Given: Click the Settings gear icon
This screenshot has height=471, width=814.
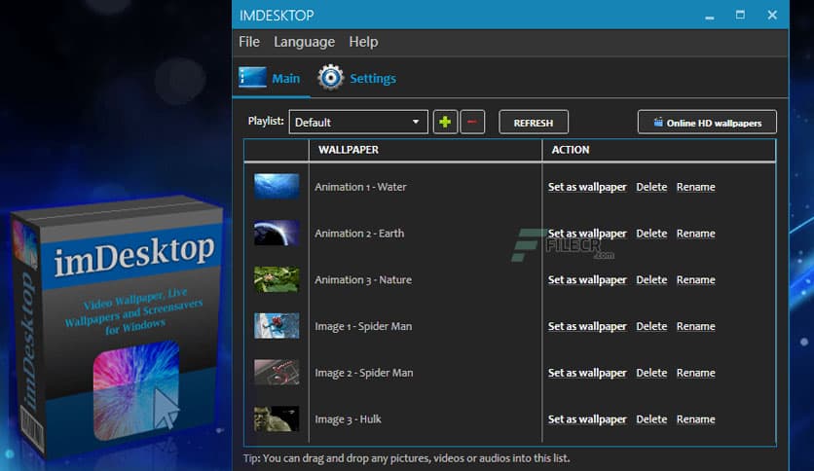Looking at the screenshot, I should pyautogui.click(x=330, y=78).
